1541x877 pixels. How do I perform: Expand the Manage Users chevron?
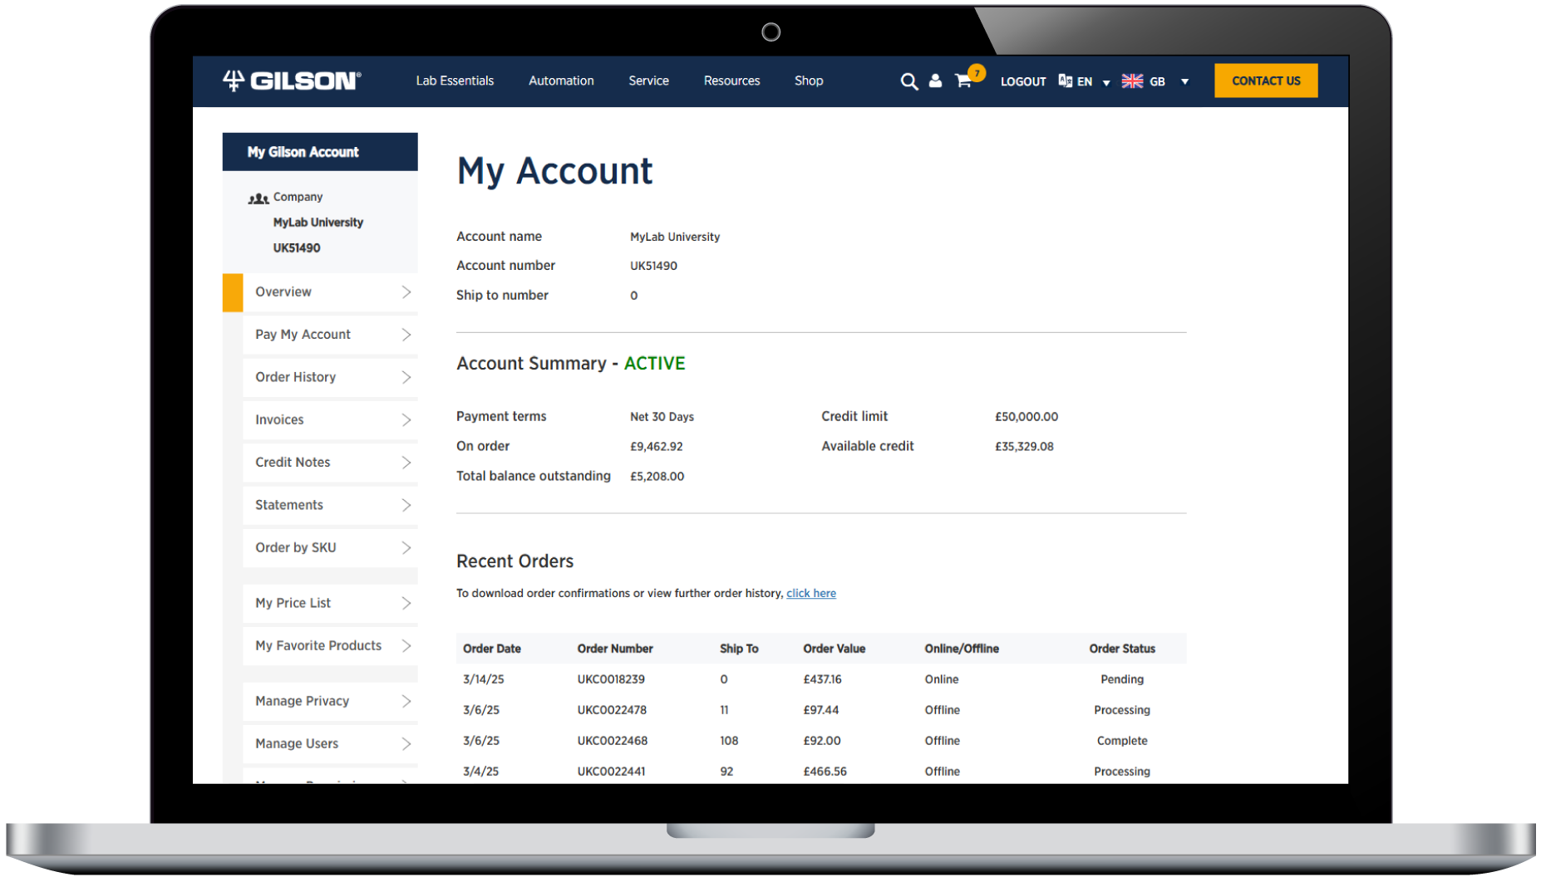pos(406,744)
